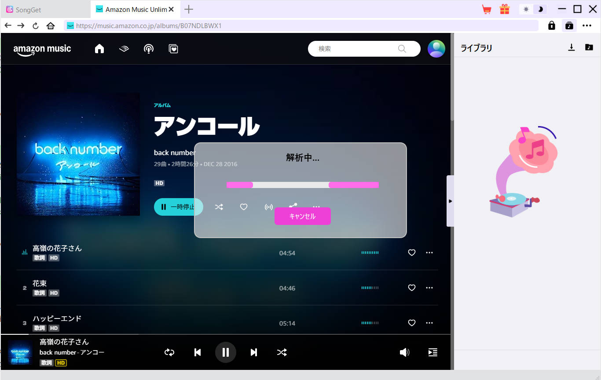
Task: Open the gift box icon
Action: point(504,9)
